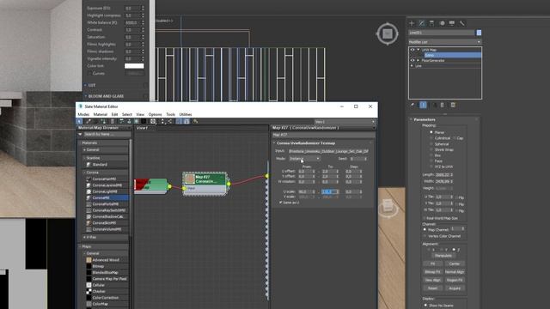Viewport: 550px width, 309px height.
Task: Open the Display command panel icon
Action: [452, 23]
